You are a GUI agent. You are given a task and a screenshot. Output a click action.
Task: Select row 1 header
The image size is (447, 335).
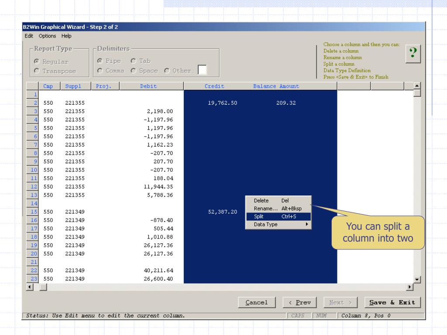pos(32,95)
